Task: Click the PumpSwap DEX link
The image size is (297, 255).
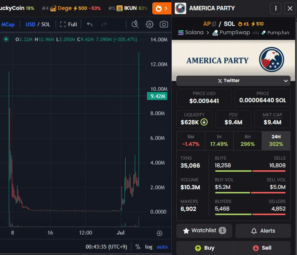Action: point(231,33)
